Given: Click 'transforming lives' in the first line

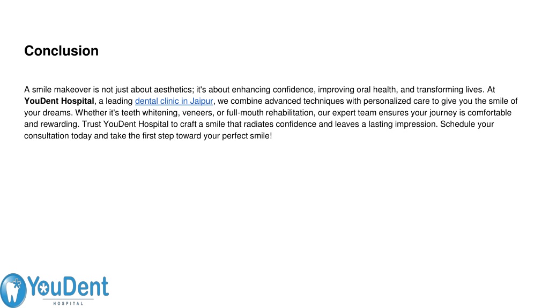Looking at the screenshot, I should pos(450,90).
